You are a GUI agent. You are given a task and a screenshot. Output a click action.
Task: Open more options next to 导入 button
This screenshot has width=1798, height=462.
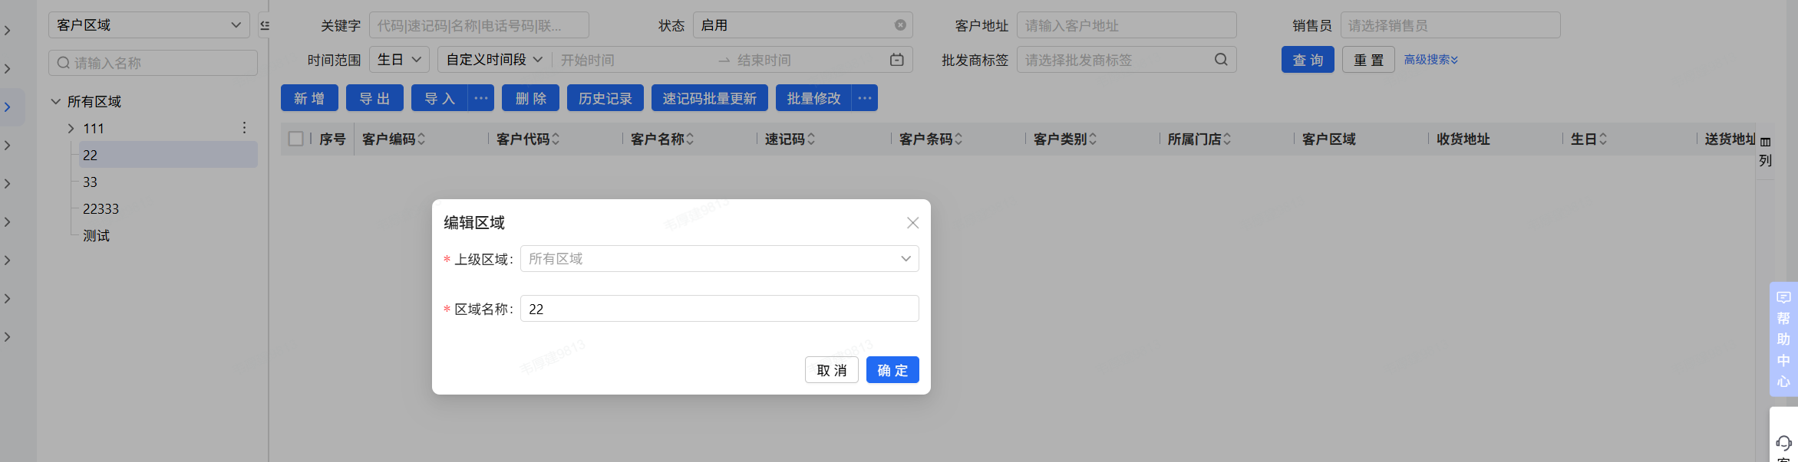point(481,99)
